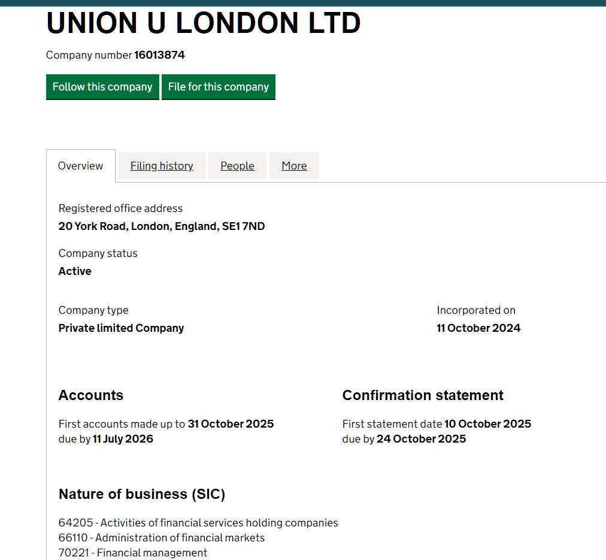Click SIC code 64205 financial services holding
Image resolution: width=606 pixels, height=560 pixels.
point(198,522)
